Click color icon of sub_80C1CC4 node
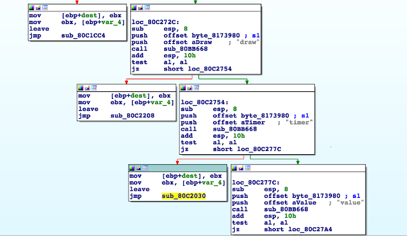The image size is (407, 236). pyautogui.click(x=31, y=8)
